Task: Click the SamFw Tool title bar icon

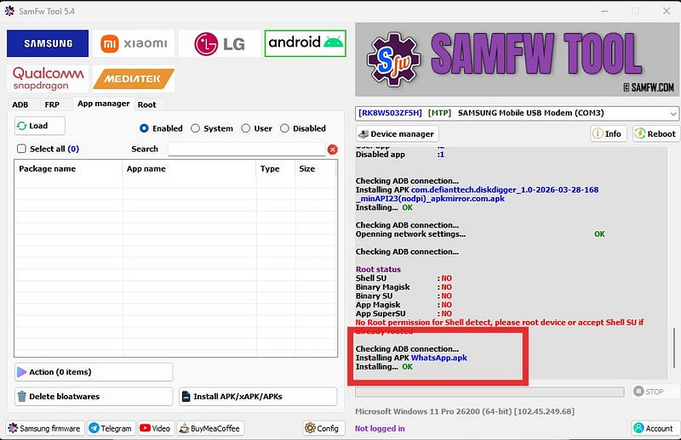Action: click(x=9, y=11)
